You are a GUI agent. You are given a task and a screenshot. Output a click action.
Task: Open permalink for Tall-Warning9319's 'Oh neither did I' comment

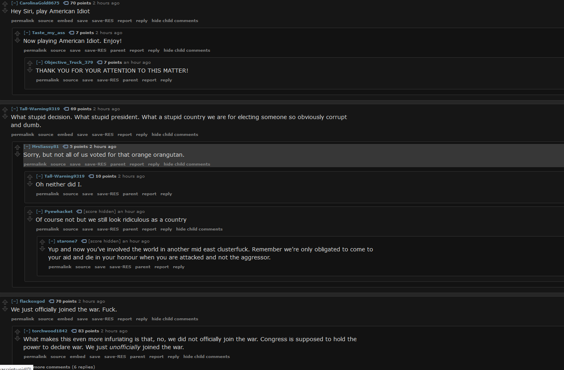click(47, 194)
